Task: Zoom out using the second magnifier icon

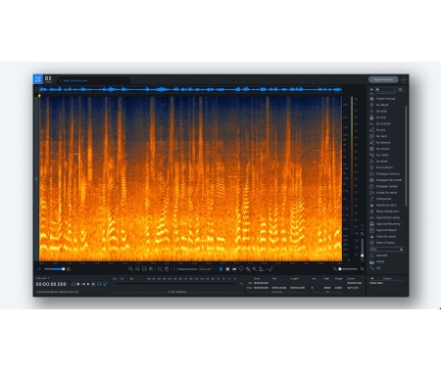Action: pyautogui.click(x=137, y=269)
